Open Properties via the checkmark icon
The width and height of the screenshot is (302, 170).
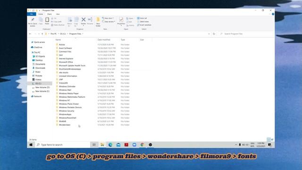pos(121,19)
